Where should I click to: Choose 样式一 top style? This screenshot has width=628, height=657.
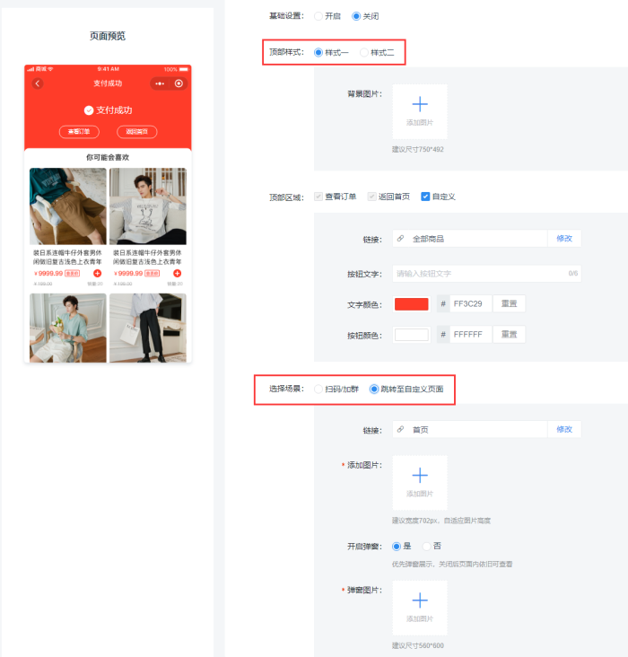pyautogui.click(x=318, y=52)
